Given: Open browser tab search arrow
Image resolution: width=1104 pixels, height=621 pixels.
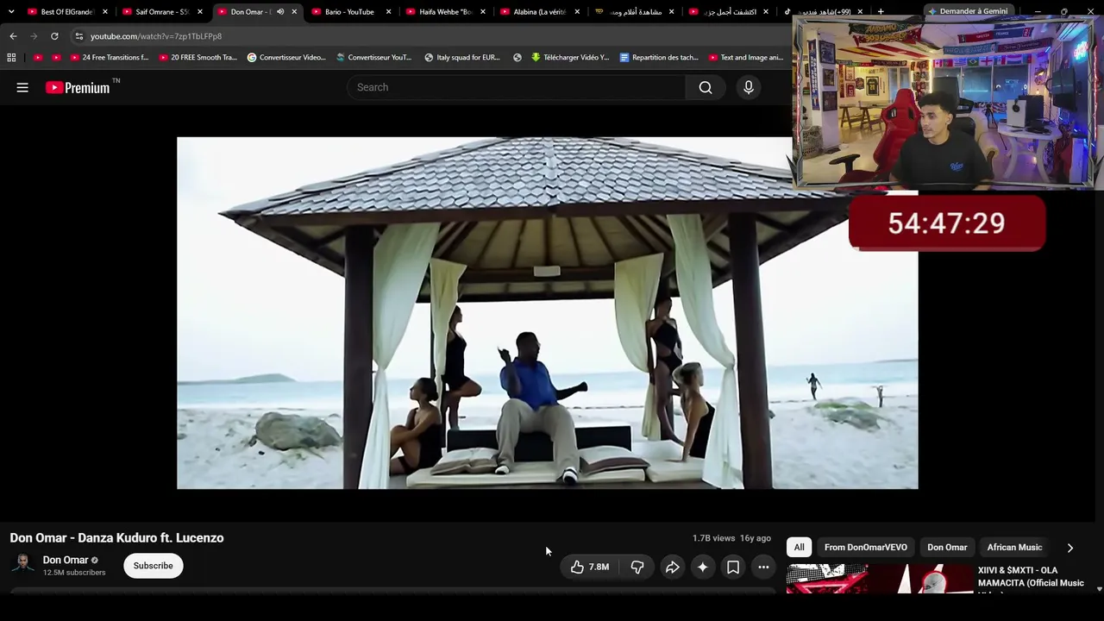Looking at the screenshot, I should tap(10, 12).
